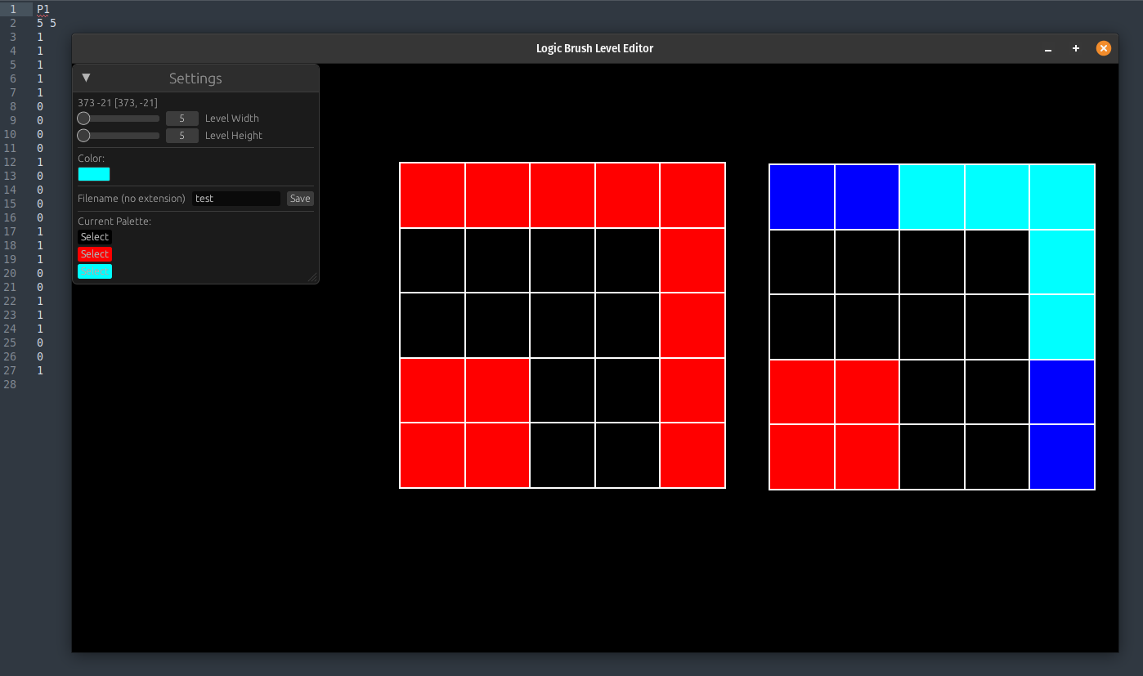Open the cyan Color picker swatch
This screenshot has height=676, width=1143.
(x=94, y=174)
